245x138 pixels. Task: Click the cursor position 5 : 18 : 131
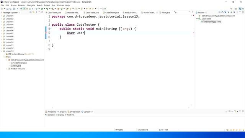point(163,130)
